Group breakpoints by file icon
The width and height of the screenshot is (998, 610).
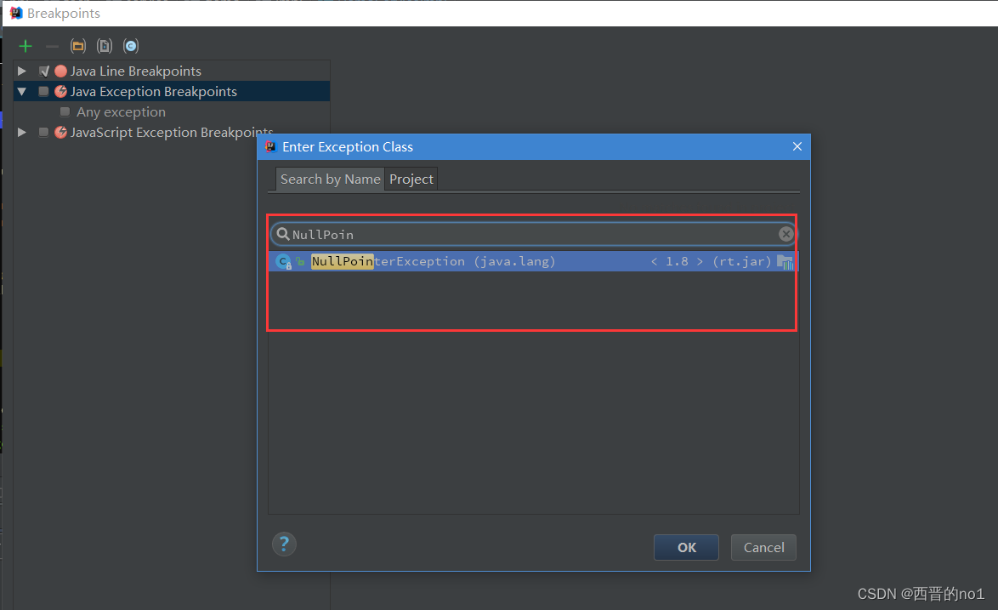[x=105, y=46]
